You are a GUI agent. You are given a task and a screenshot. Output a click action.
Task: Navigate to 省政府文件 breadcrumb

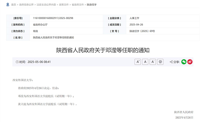pyautogui.click(x=78, y=5)
